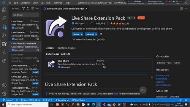The image size is (190, 107).
Task: Open the Extensions view icon
Action: tap(4, 44)
